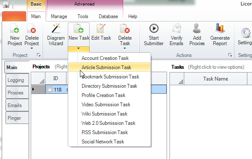This screenshot has width=252, height=159.
Task: Collapse the New Task dropdown arrow
Action: (x=79, y=49)
